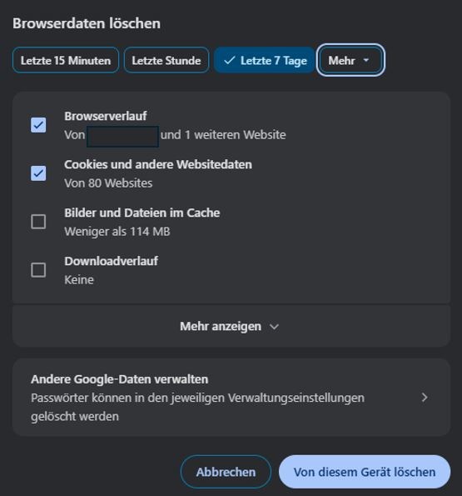462x496 pixels.
Task: Select the Letzte Stunde time range
Action: point(166,60)
